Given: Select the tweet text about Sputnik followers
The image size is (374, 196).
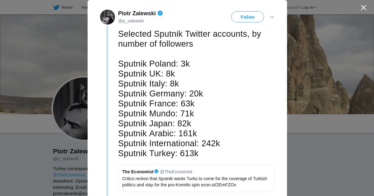Looking at the screenshot, I should point(189,94).
